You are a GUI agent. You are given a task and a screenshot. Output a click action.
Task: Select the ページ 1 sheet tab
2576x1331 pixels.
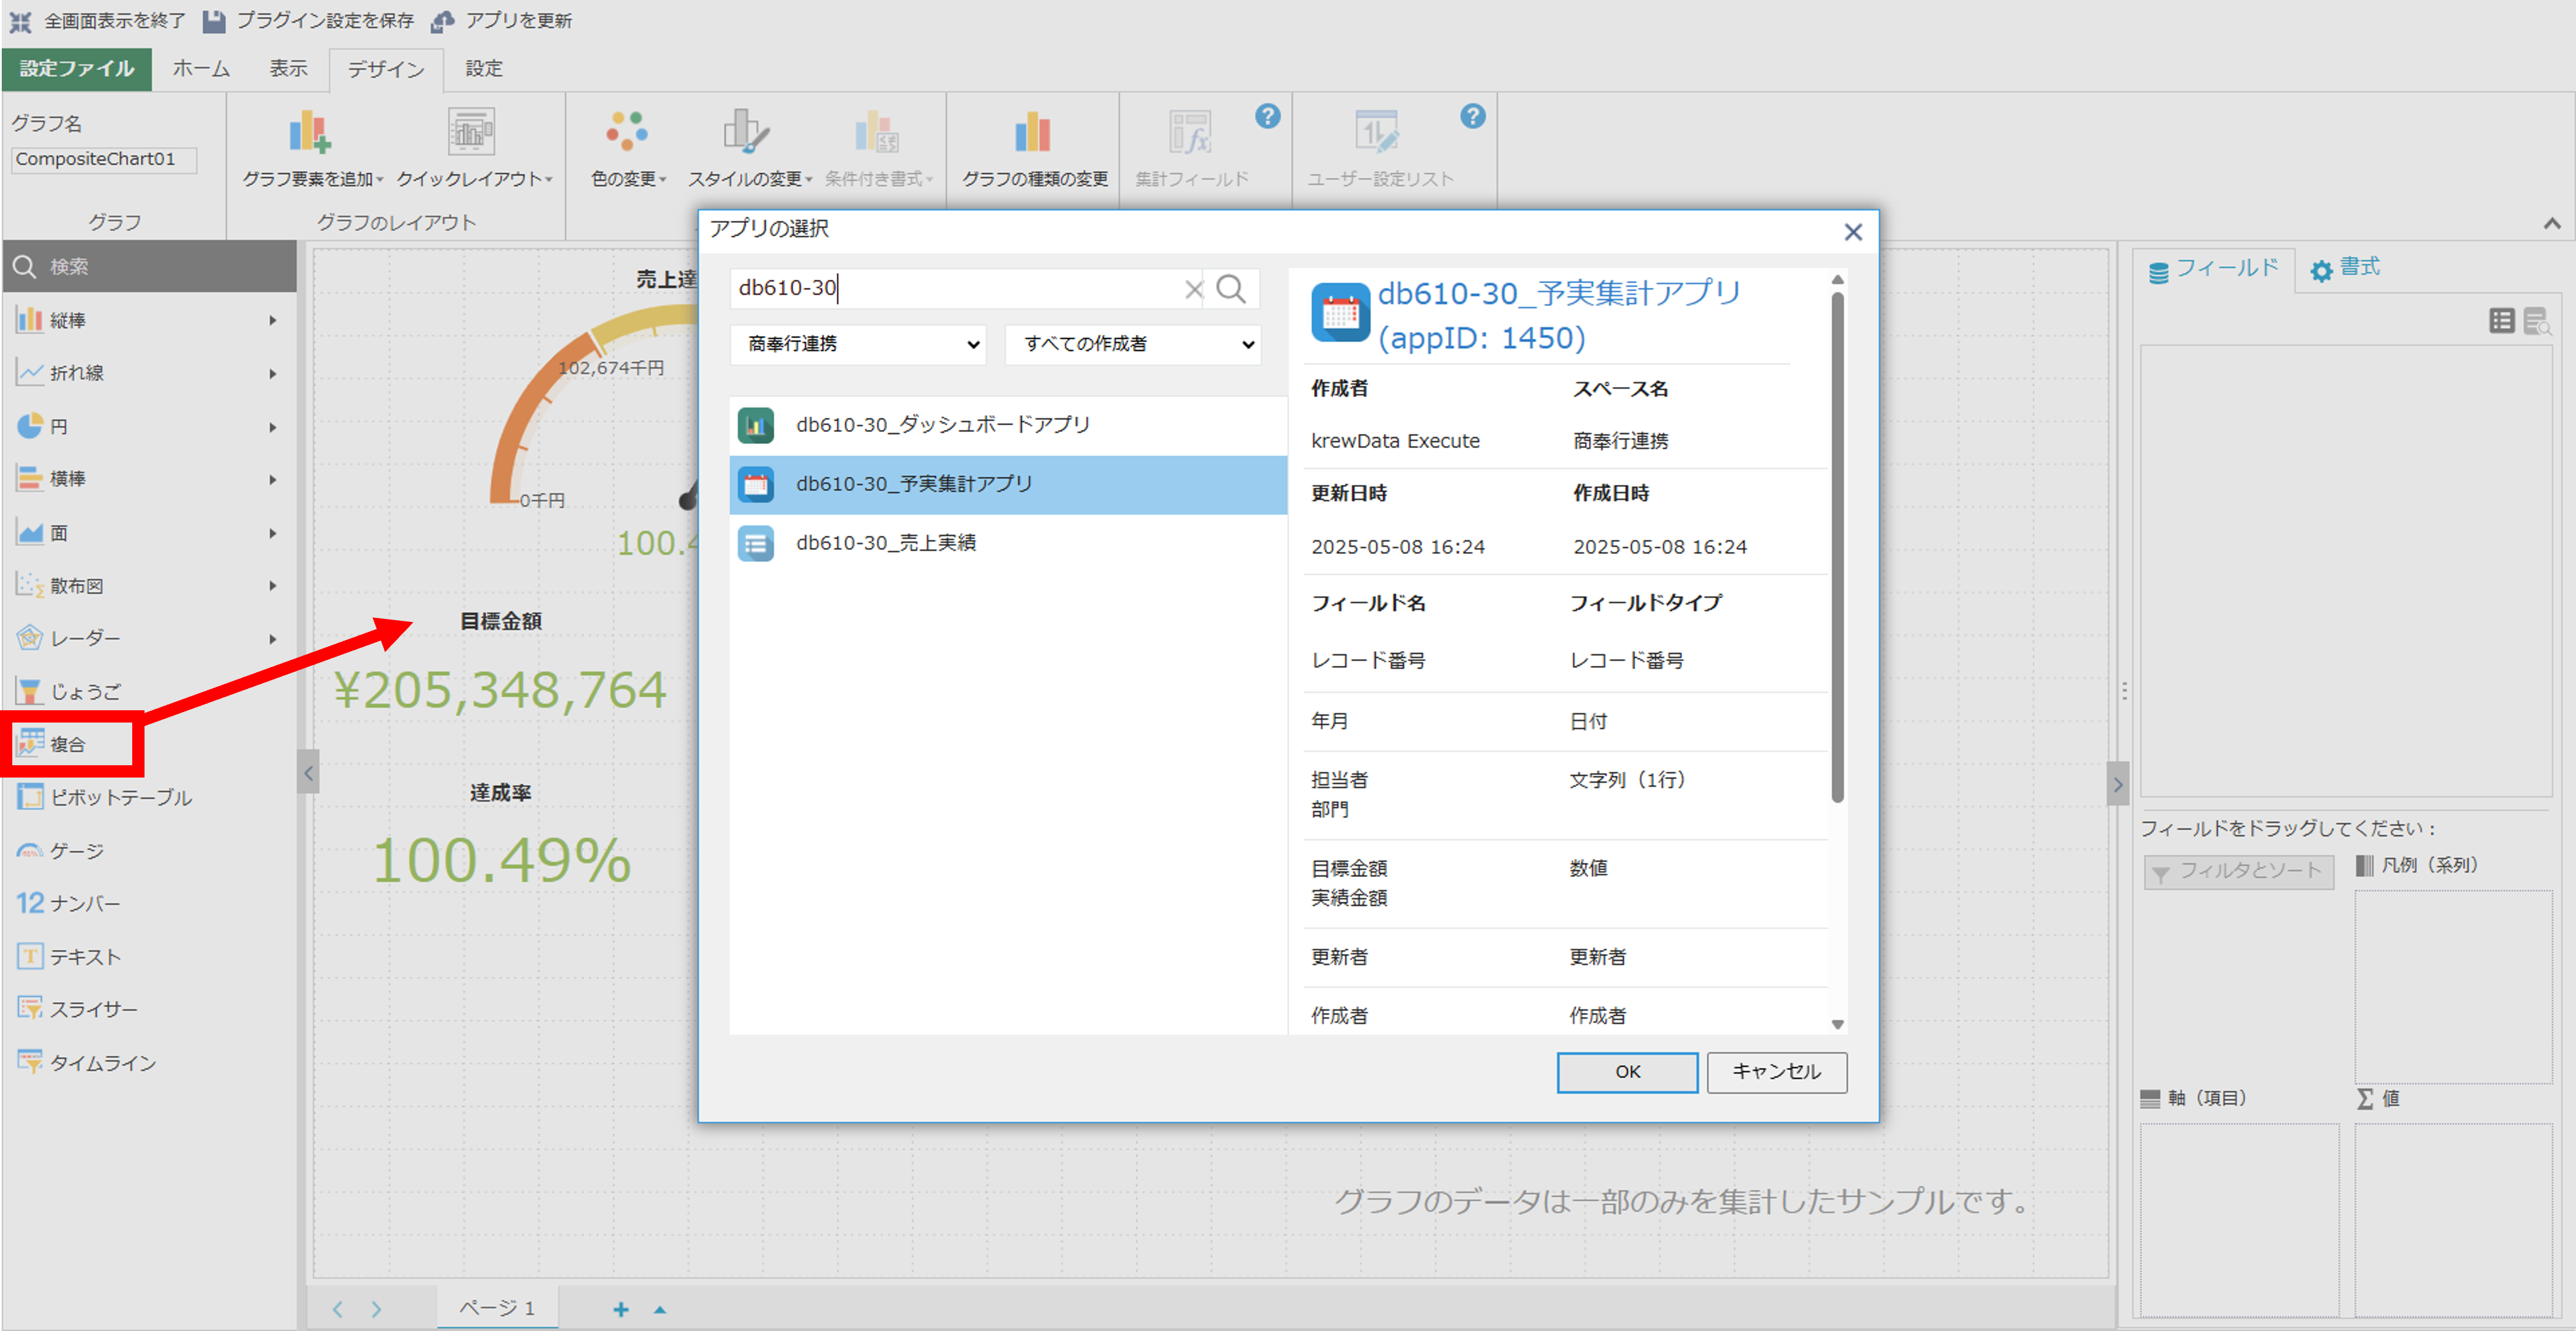[497, 1307]
